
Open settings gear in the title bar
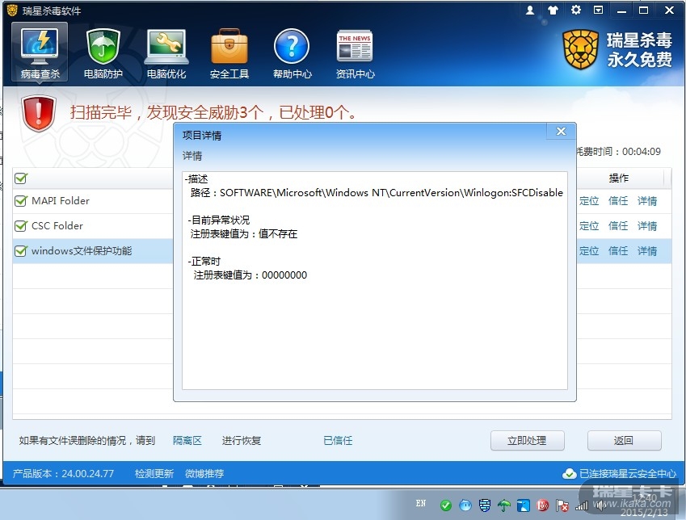(x=576, y=10)
